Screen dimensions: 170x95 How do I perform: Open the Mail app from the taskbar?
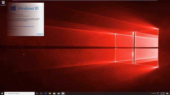pyautogui.click(x=58, y=93)
